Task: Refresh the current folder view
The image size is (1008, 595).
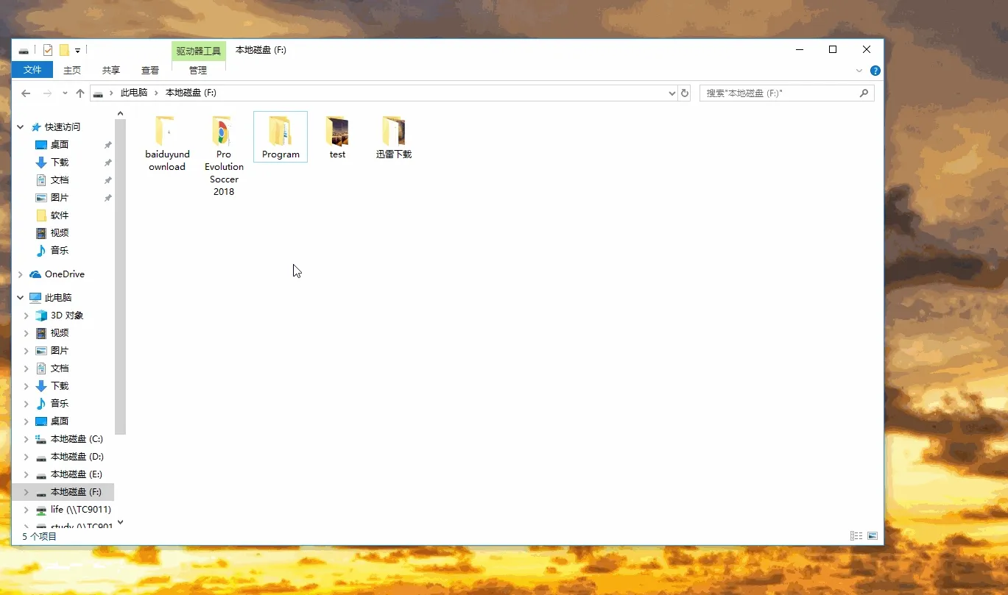Action: 684,93
